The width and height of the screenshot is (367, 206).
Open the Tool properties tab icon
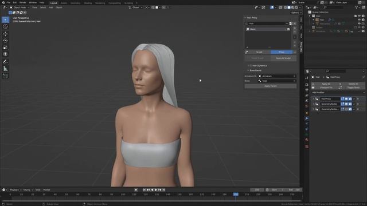pyautogui.click(x=307, y=78)
